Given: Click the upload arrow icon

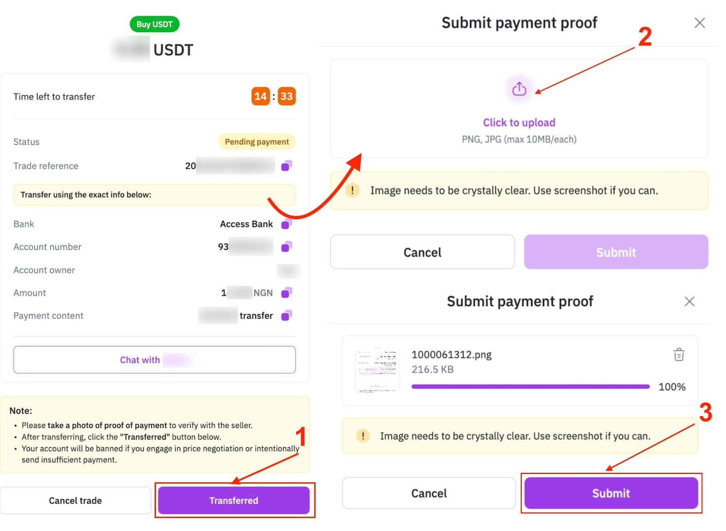Looking at the screenshot, I should [519, 89].
